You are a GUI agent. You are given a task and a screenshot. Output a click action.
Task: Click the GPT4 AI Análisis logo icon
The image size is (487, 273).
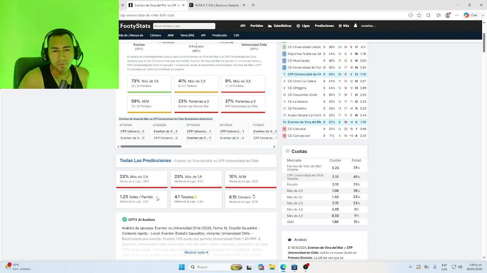click(124, 220)
